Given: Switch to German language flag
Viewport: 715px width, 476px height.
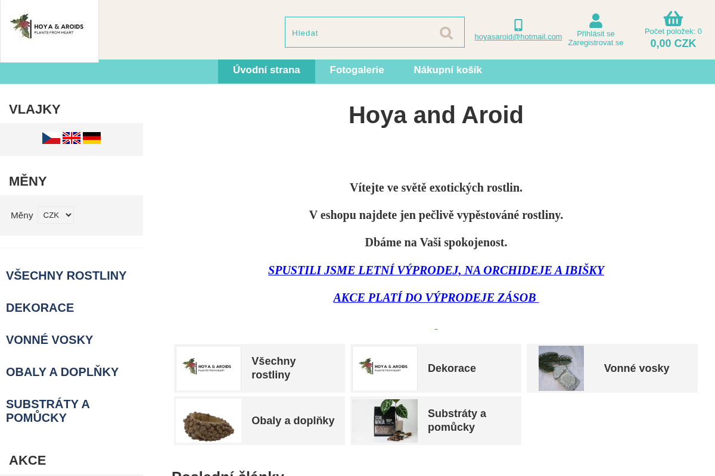Looking at the screenshot, I should point(92,138).
